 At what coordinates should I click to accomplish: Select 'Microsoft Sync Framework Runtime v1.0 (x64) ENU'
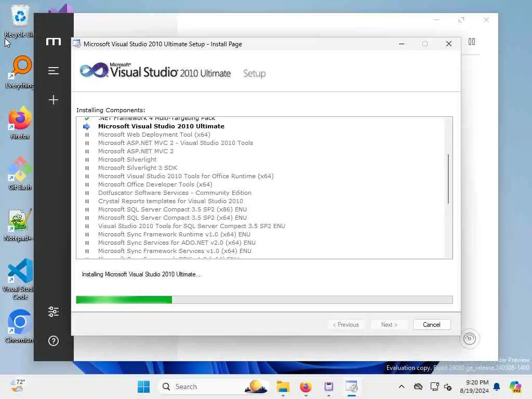tap(260, 234)
